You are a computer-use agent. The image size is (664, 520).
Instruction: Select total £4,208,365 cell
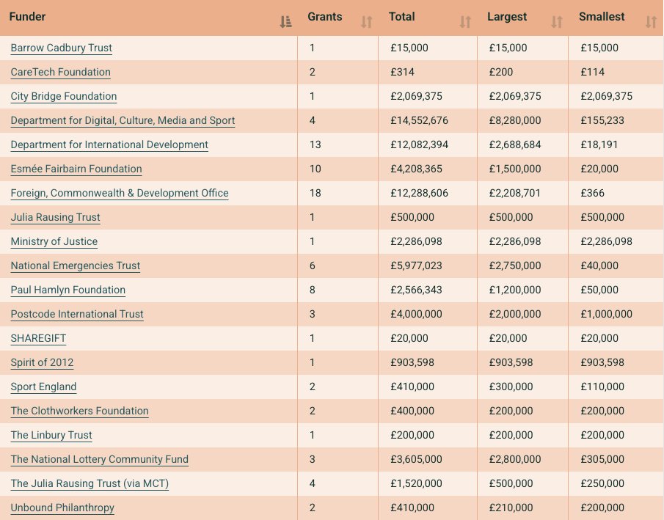tap(428, 169)
